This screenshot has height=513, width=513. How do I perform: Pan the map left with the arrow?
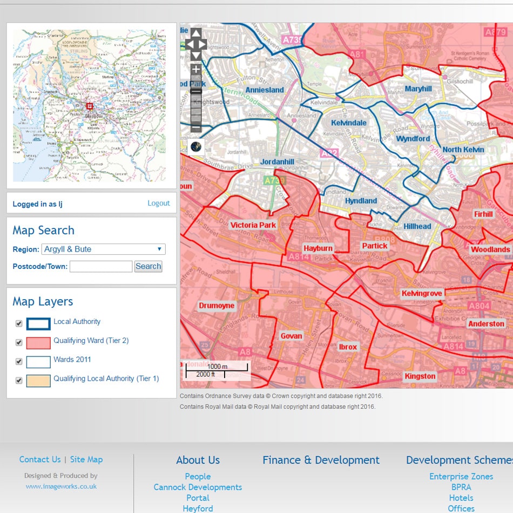189,44
